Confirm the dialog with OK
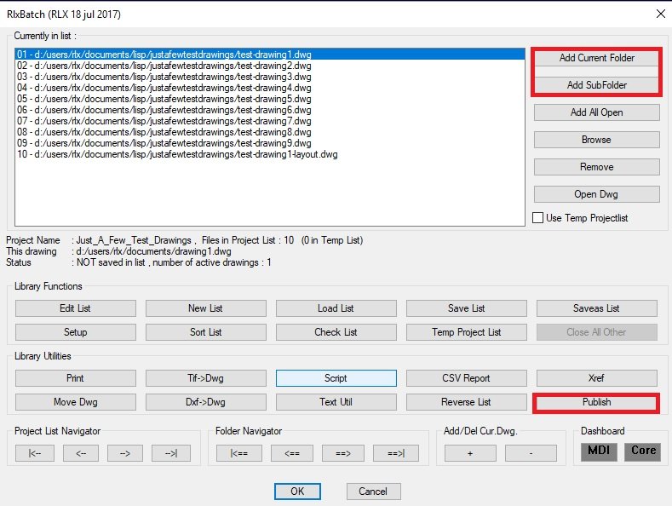672x506 pixels. tap(297, 492)
